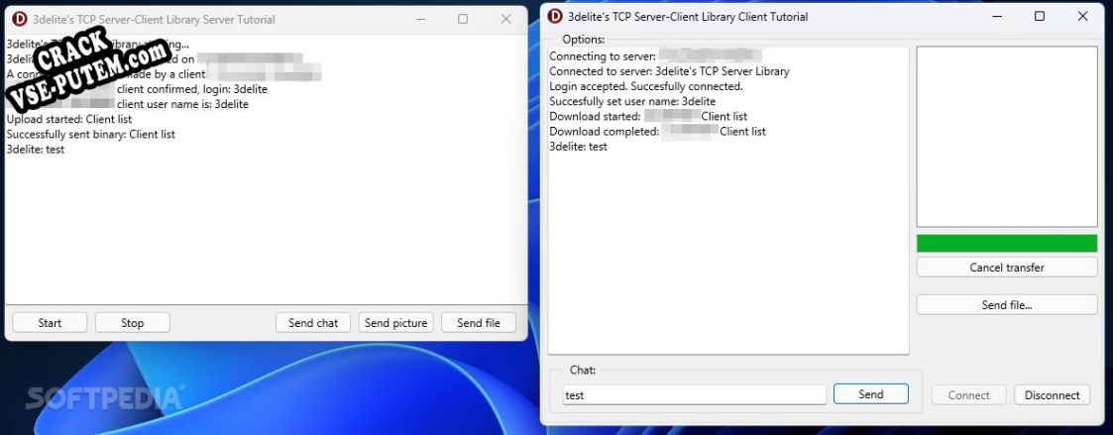The image size is (1113, 435).
Task: Click 'Download started' line in Client log
Action: click(648, 116)
